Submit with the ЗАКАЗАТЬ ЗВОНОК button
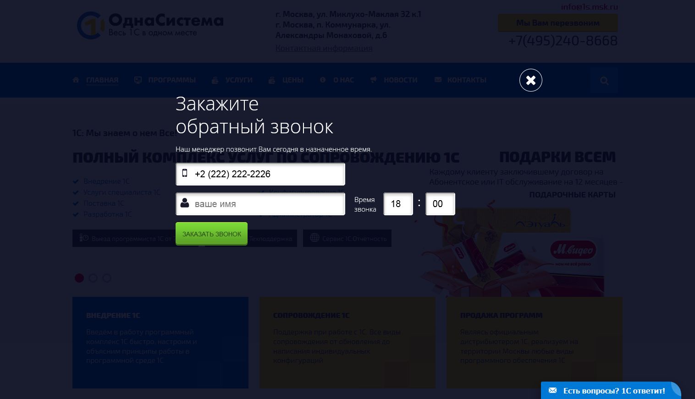The width and height of the screenshot is (695, 399). [211, 234]
